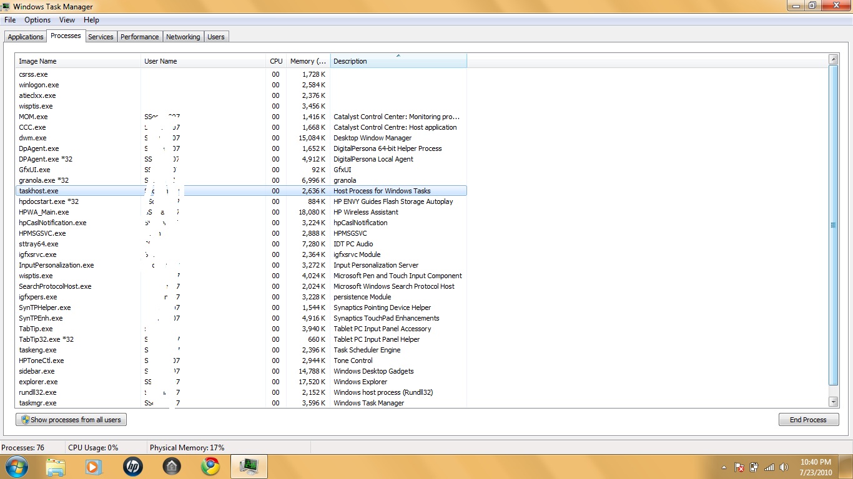Screen dimensions: 853x479
Task: Select the SynTPHelper.exe process
Action: (241, 307)
